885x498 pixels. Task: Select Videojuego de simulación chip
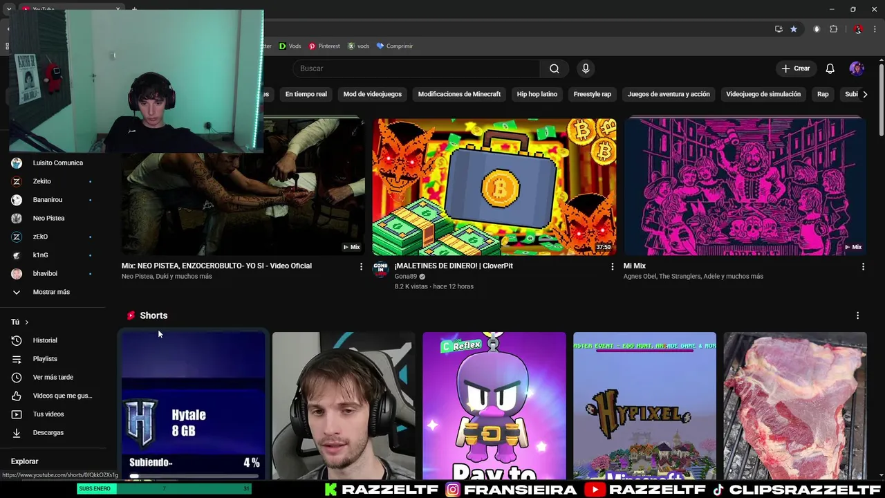pyautogui.click(x=763, y=94)
